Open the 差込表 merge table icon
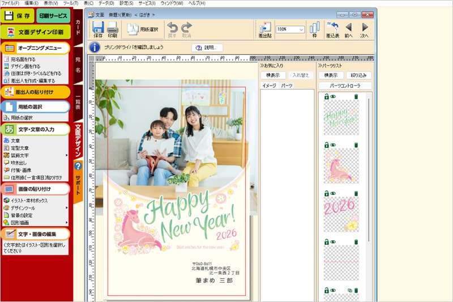The height and width of the screenshot is (302, 453). [x=333, y=29]
